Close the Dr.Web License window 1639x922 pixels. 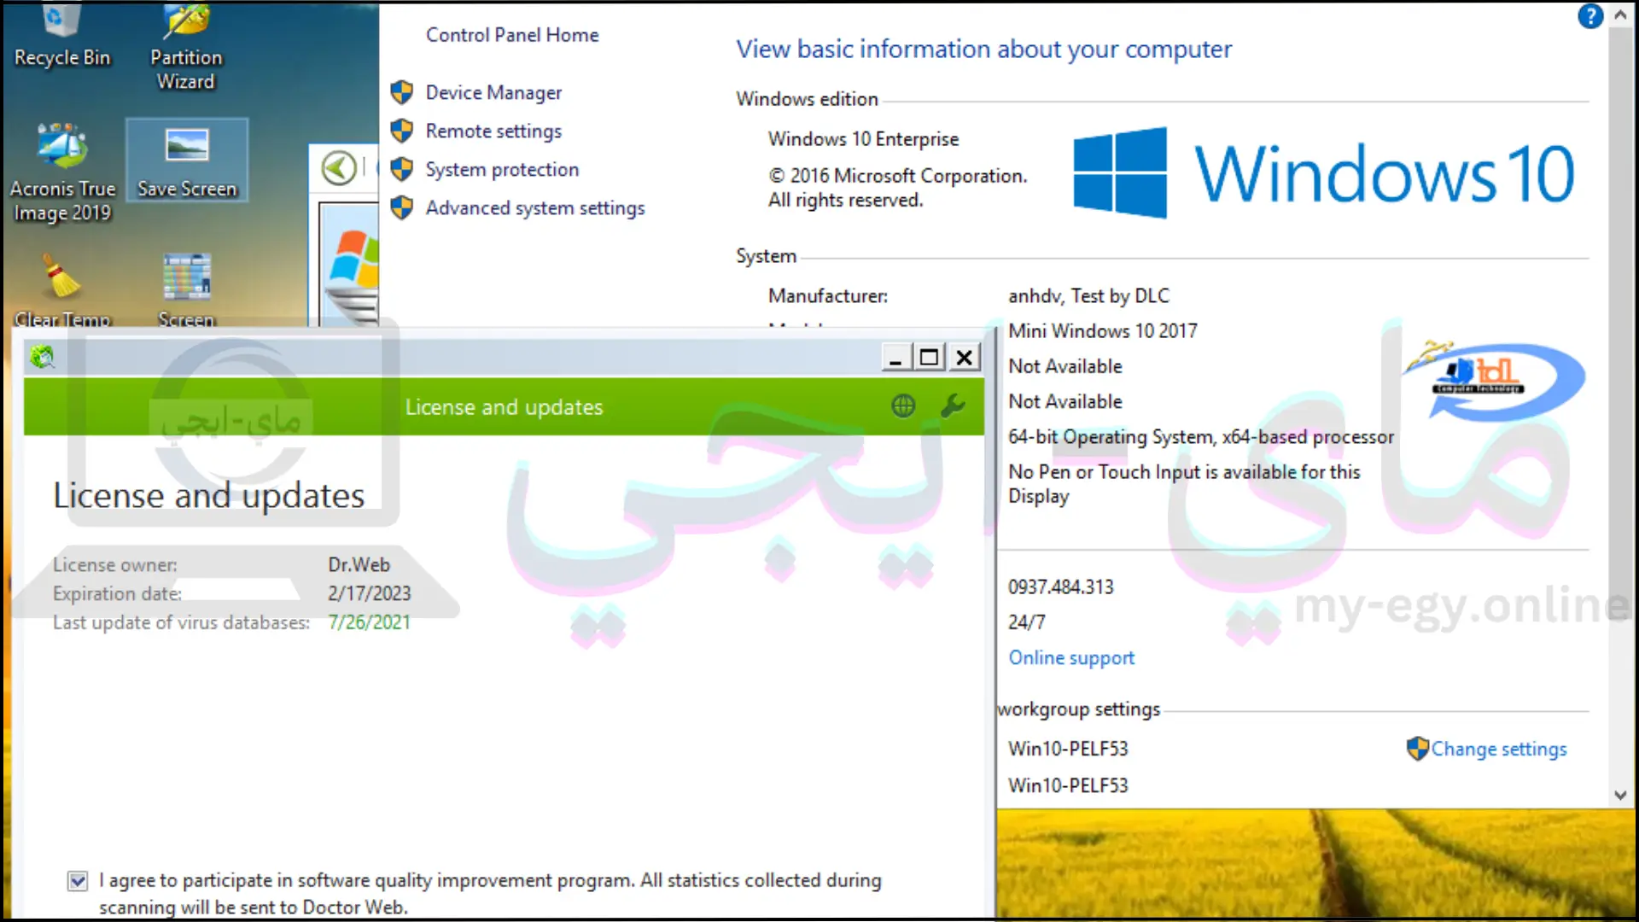coord(965,357)
